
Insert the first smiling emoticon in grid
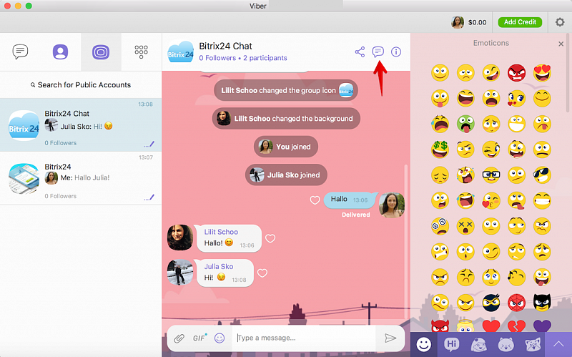(x=440, y=73)
